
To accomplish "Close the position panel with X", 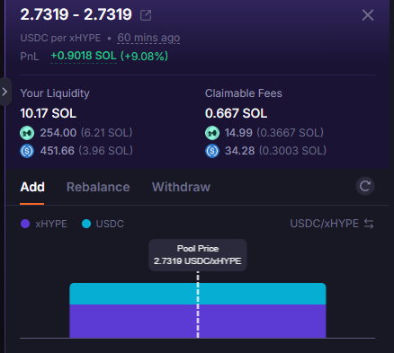I will point(368,15).
